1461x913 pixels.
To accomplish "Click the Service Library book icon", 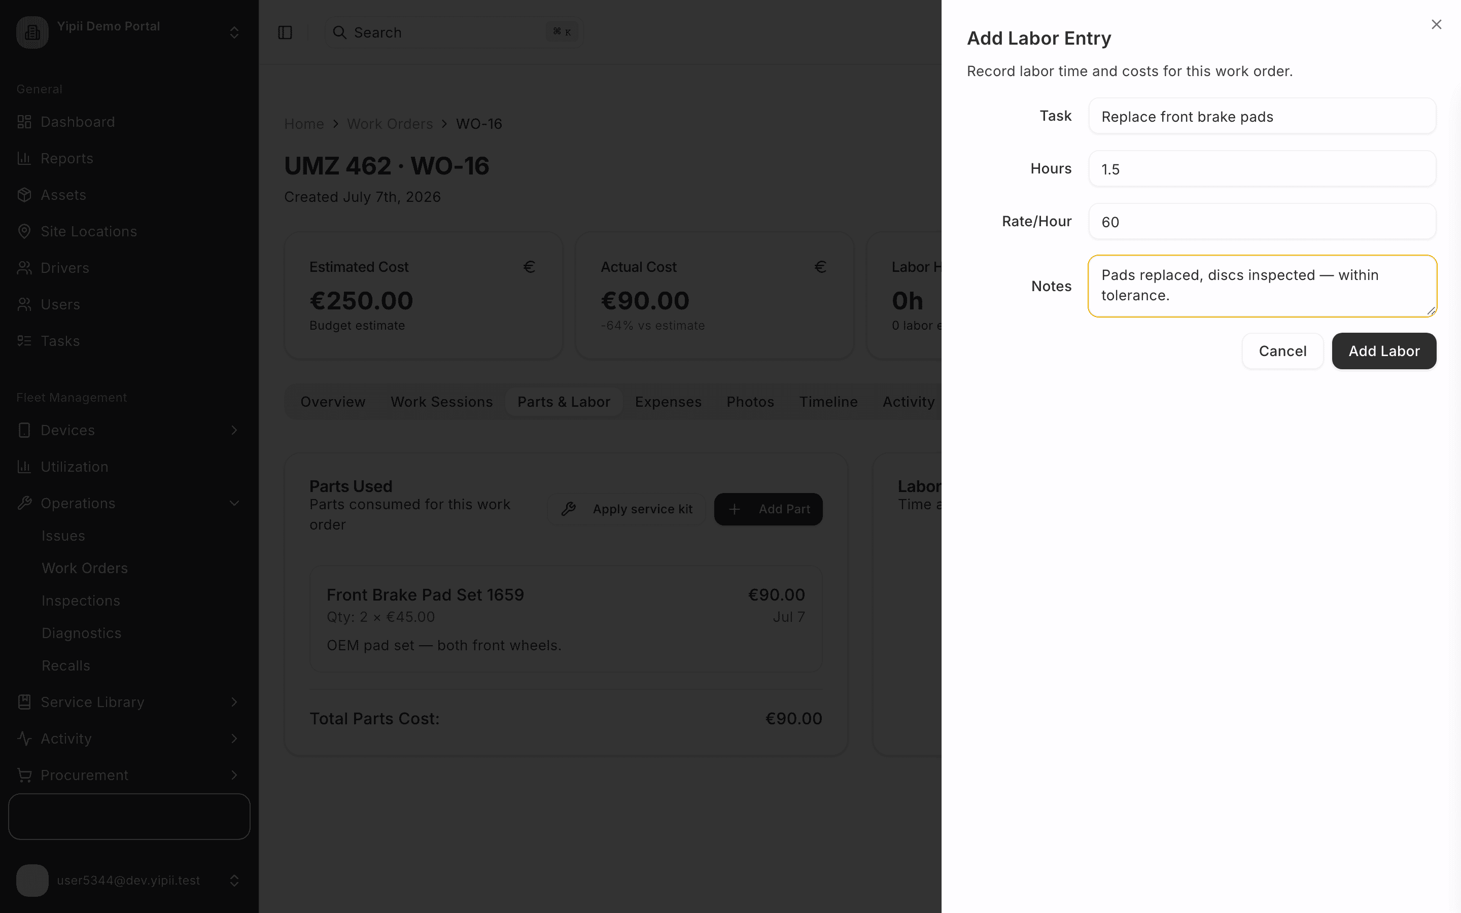I will click(x=24, y=701).
